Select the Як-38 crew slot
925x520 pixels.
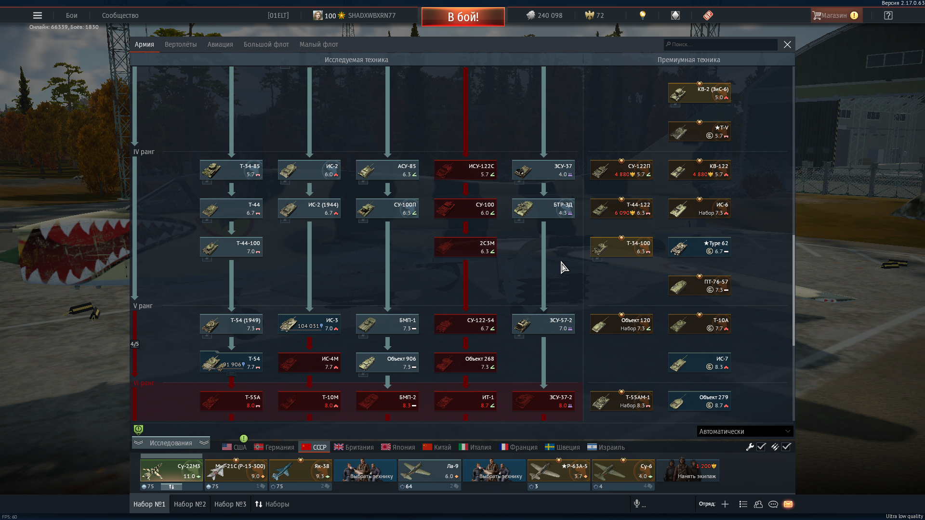click(301, 470)
